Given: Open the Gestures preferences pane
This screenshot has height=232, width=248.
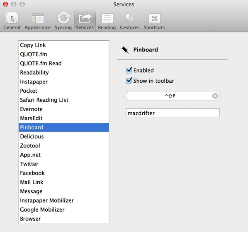Looking at the screenshot, I should [129, 21].
